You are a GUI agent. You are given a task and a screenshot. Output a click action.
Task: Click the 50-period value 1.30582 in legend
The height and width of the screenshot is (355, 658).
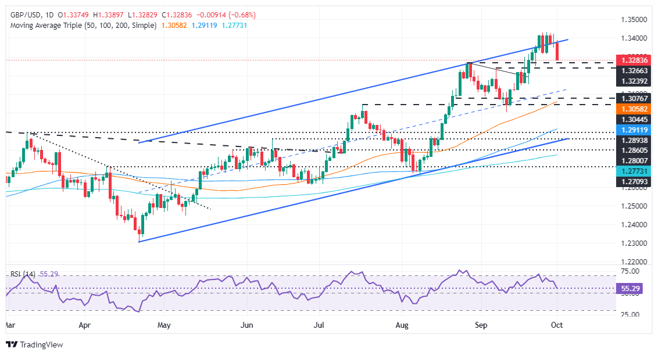click(x=174, y=25)
